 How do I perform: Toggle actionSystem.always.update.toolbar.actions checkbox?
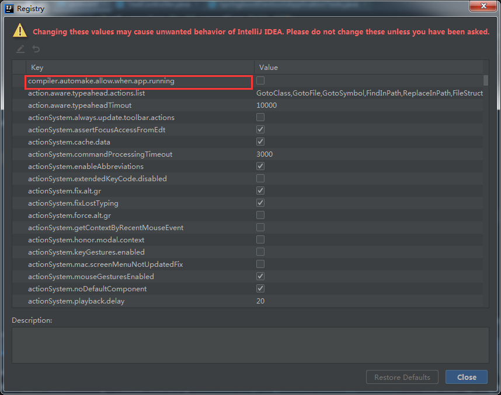coord(260,117)
